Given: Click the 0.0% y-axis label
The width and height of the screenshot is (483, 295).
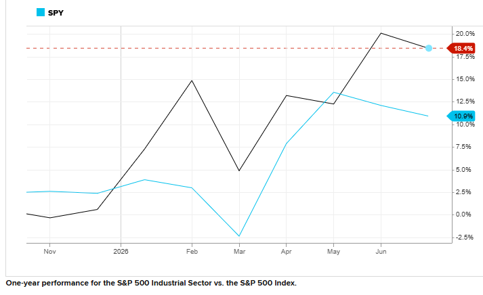Looking at the screenshot, I should coord(463,214).
